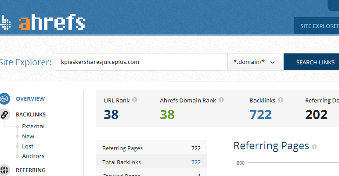
Task: Click the green Domain Rank value 38
Action: click(167, 115)
